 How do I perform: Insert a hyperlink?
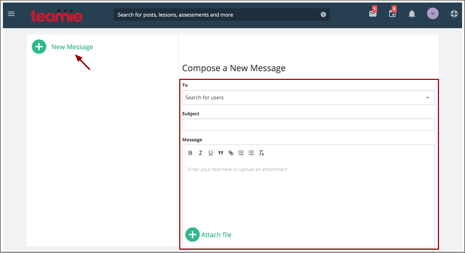click(x=231, y=153)
